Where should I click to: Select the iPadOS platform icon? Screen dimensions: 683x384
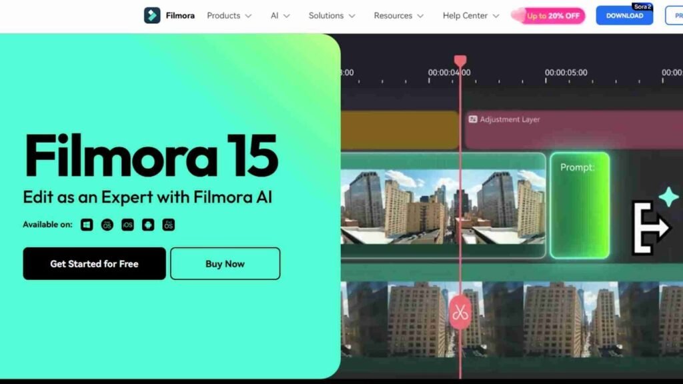(169, 225)
